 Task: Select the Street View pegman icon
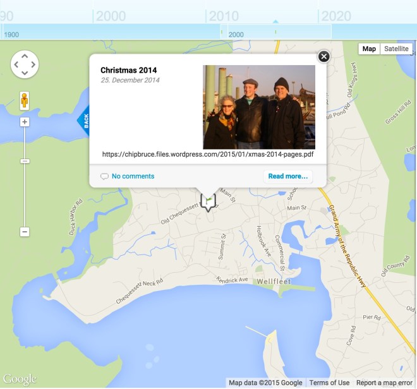(x=25, y=101)
